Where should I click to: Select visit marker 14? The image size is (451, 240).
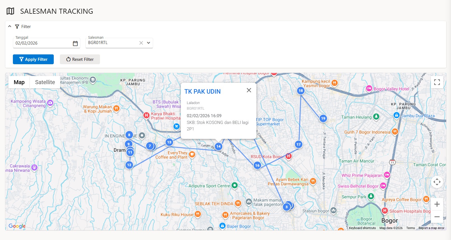click(218, 146)
